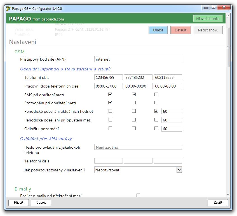The height and width of the screenshot is (216, 237).
Task: Click the Odpojit disconnect button
Action: pyautogui.click(x=41, y=203)
